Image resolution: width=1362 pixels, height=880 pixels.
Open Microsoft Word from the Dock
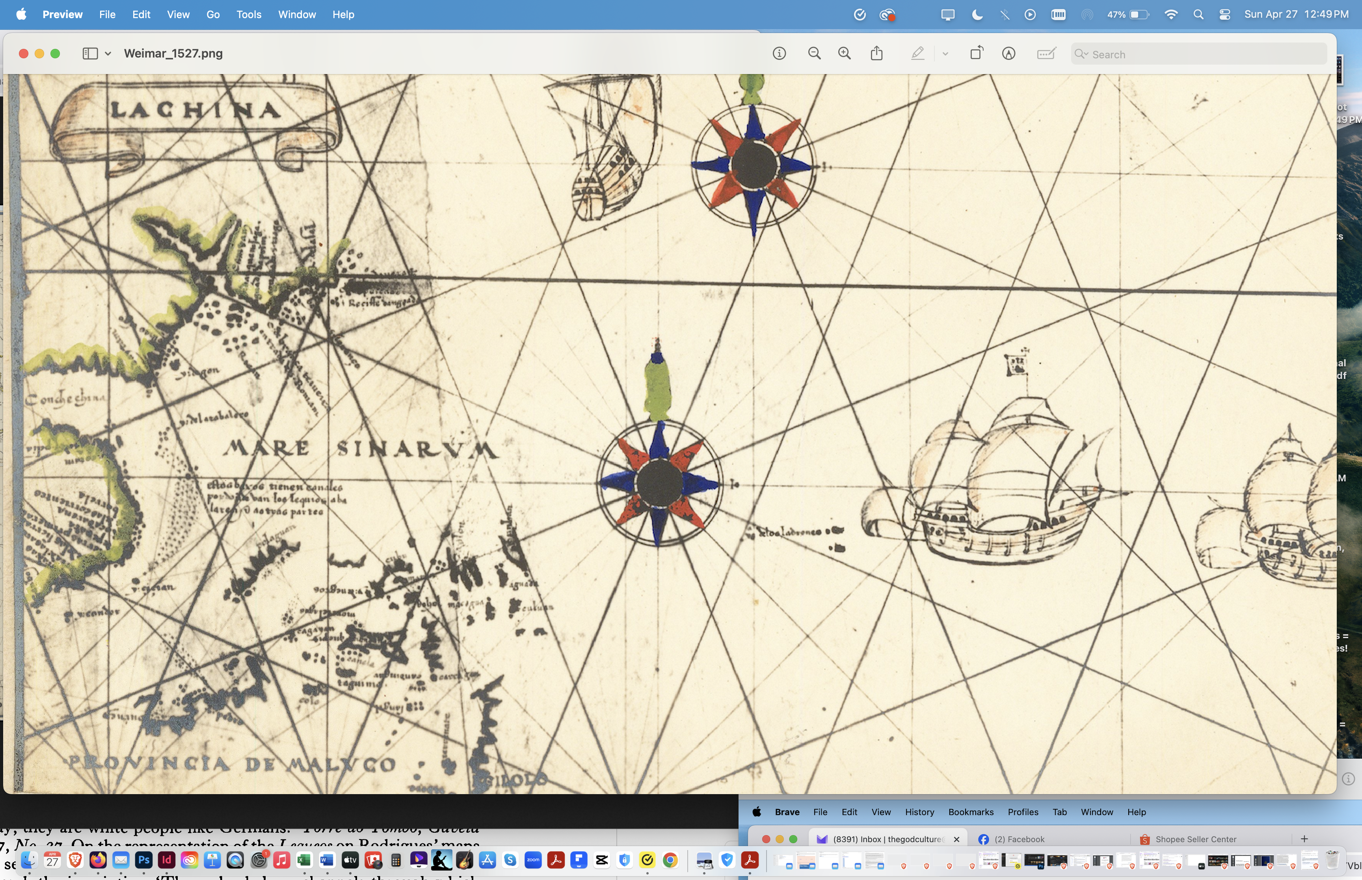pos(327,860)
